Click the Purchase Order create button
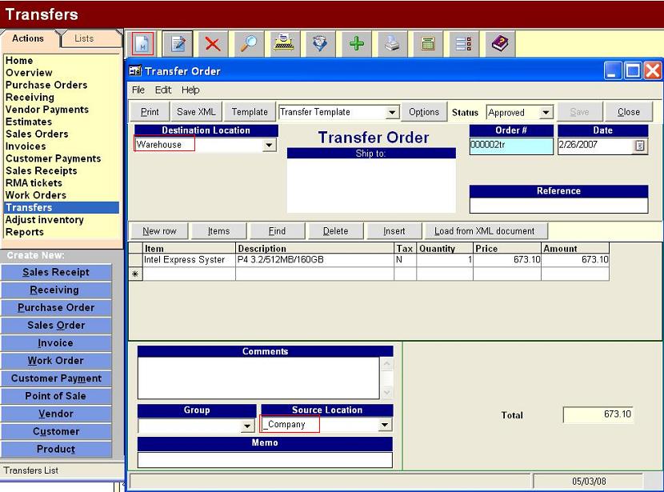 pos(56,308)
